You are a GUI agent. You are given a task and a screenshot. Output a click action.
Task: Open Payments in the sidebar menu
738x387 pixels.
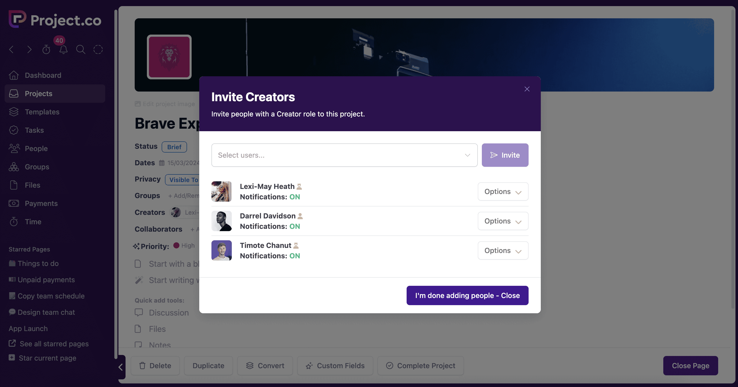tap(41, 203)
